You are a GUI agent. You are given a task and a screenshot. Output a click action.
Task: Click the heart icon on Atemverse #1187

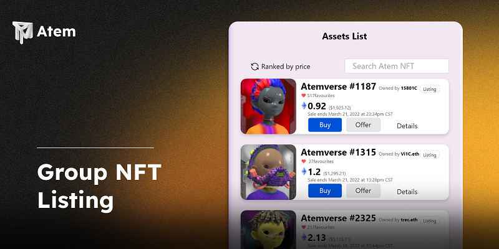pos(304,95)
